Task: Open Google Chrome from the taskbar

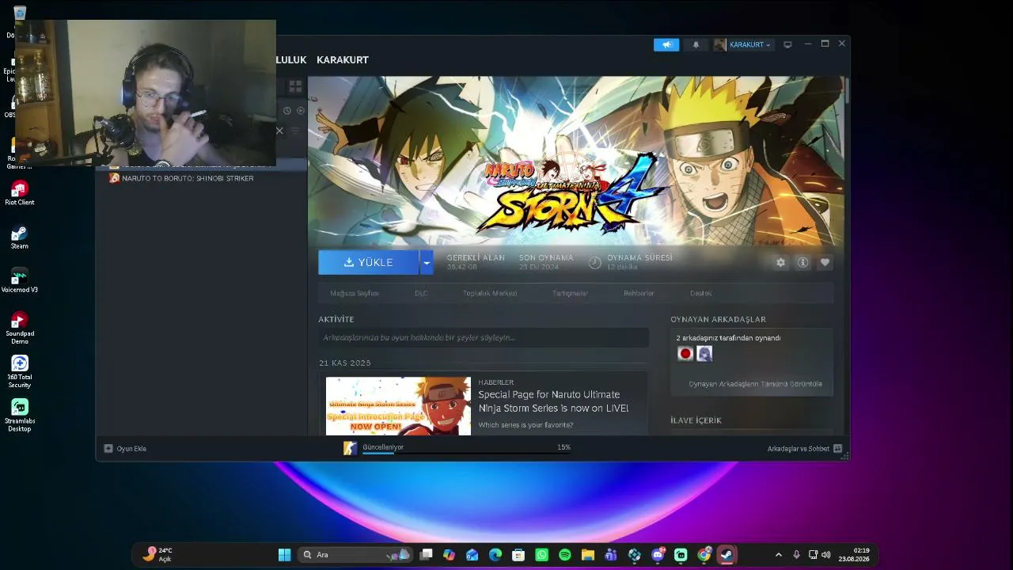Action: [704, 555]
